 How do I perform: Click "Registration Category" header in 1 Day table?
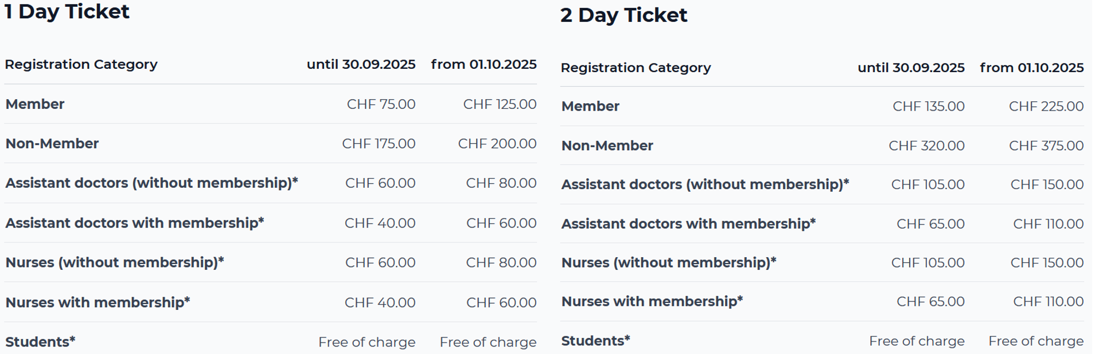coord(81,65)
